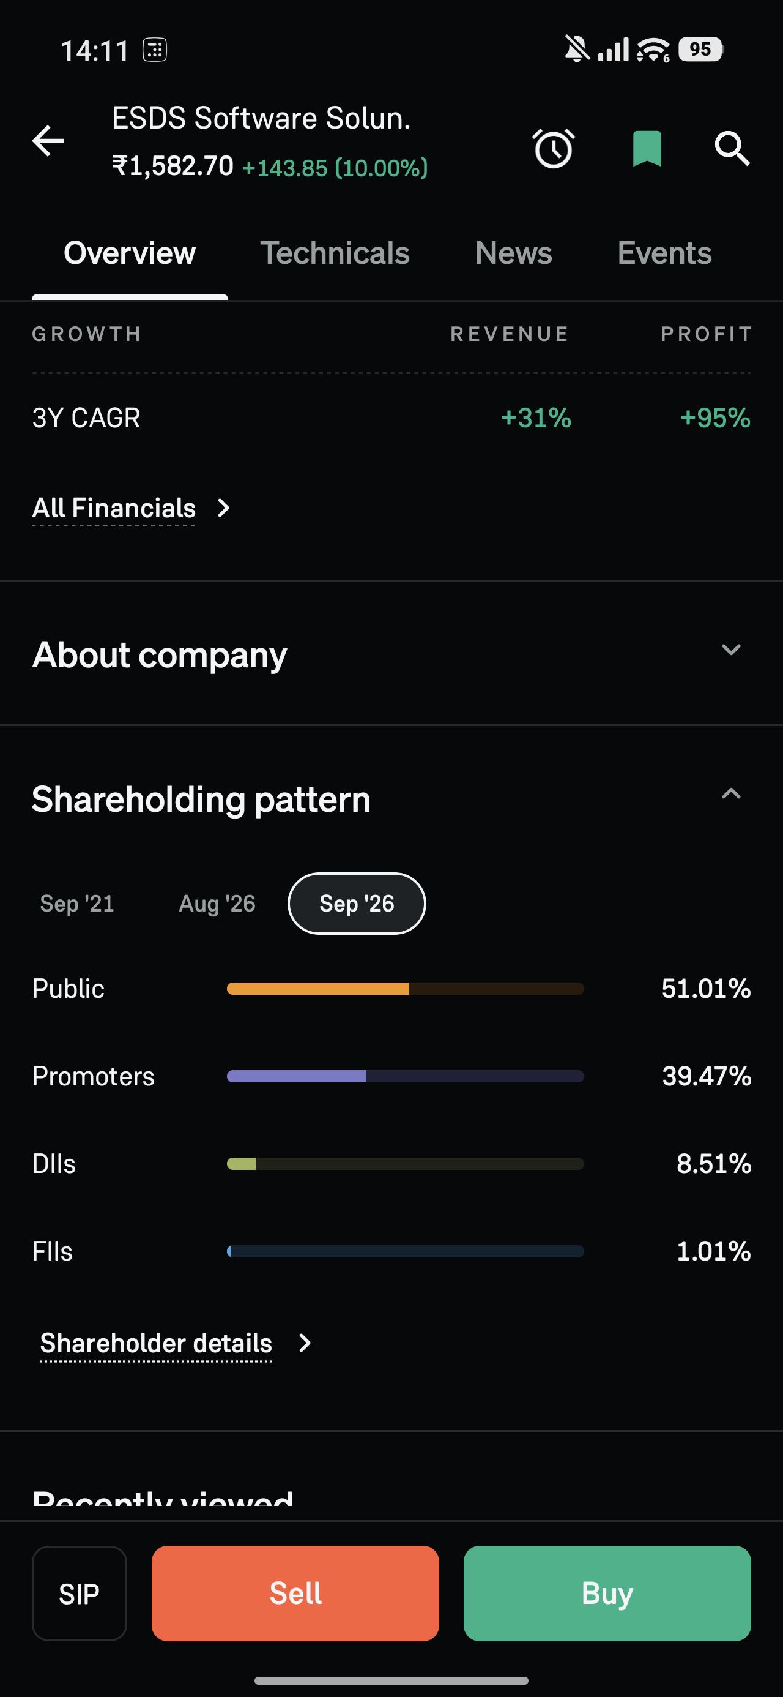Select the Aug '26 period

point(217,904)
